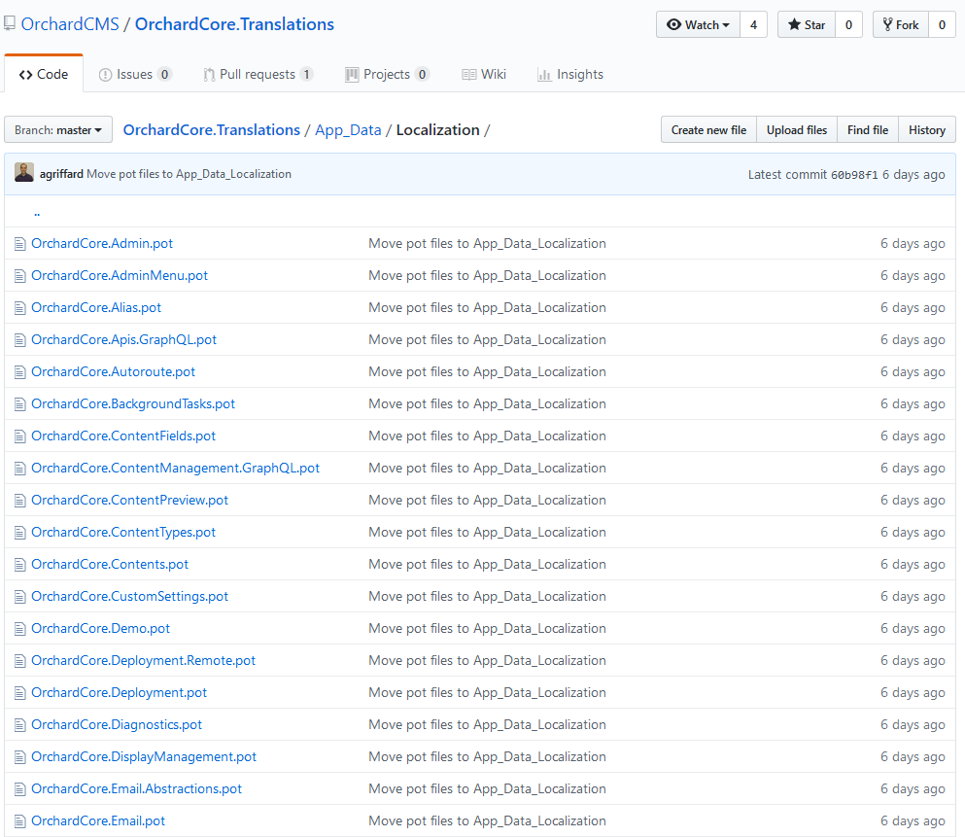Switch to the Projects tab
This screenshot has height=837, width=965.
pos(387,75)
